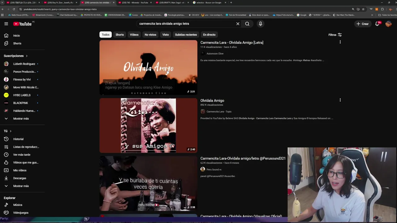The width and height of the screenshot is (397, 223).
Task: Switch to the eclectico Google search tab
Action: (x=209, y=2)
